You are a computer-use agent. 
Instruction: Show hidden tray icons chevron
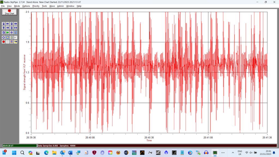tap(233, 153)
